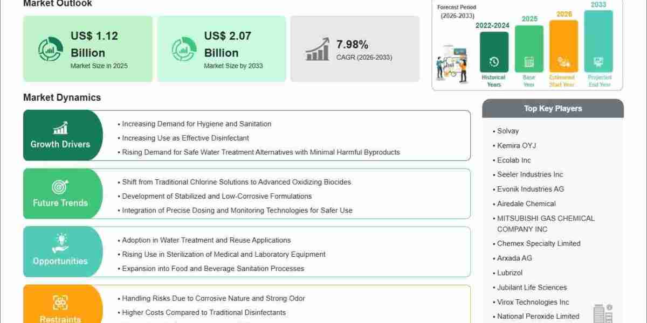Click the Market Size in 2025 caption
The width and height of the screenshot is (647, 323).
(99, 66)
